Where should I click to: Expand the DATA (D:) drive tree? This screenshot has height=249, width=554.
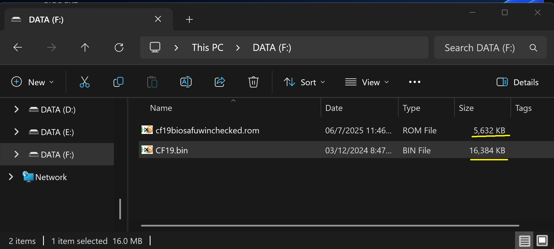[16, 109]
